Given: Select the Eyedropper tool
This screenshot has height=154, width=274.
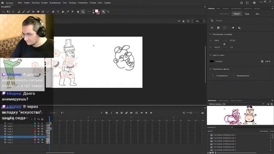Looking at the screenshot, I should [x=68, y=12].
